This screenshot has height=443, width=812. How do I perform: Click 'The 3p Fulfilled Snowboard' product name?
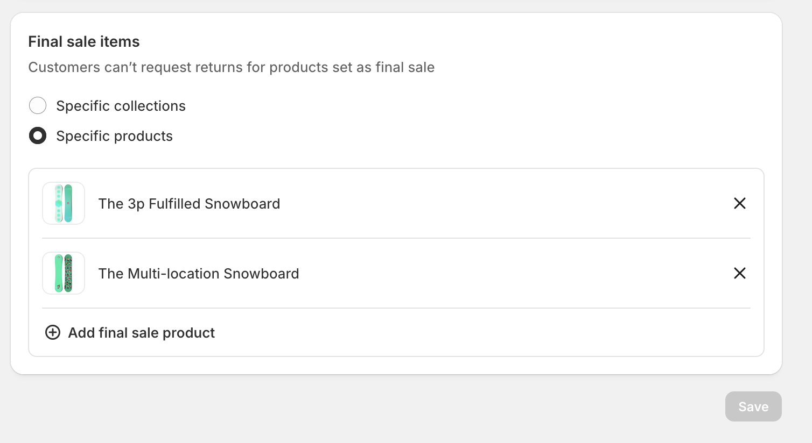click(x=189, y=204)
